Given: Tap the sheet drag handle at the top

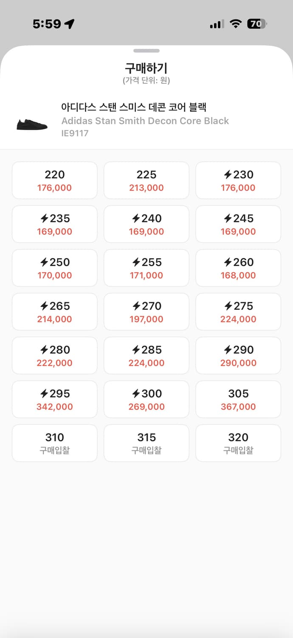Looking at the screenshot, I should 146,50.
